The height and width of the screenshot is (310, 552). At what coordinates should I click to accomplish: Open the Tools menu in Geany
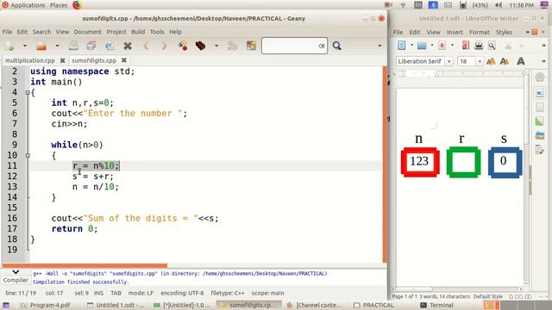click(157, 32)
